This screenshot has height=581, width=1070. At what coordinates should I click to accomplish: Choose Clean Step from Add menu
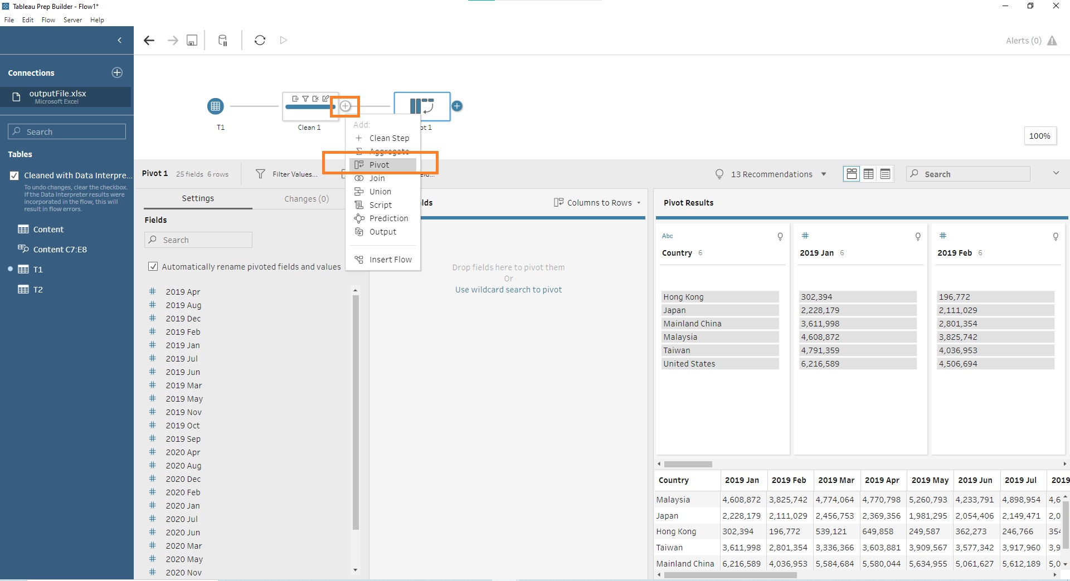[383, 138]
